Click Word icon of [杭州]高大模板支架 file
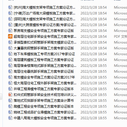The width and height of the screenshot is (127, 127). (x=10, y=7)
